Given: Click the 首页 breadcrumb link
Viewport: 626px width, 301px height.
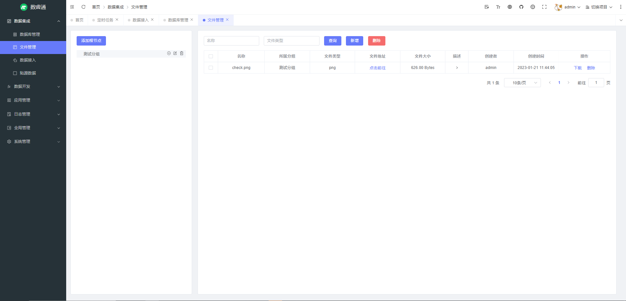Looking at the screenshot, I should (x=96, y=7).
